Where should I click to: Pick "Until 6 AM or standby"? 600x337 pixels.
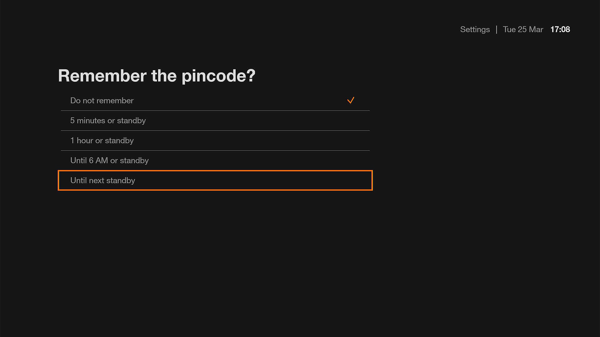point(109,160)
